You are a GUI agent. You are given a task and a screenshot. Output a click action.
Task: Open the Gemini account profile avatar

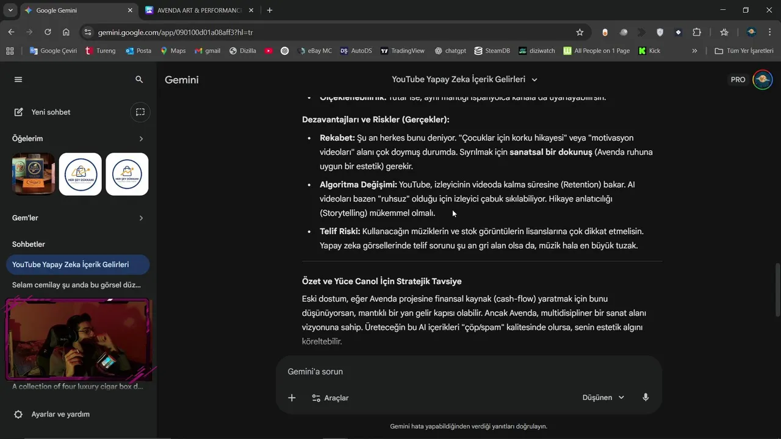tap(763, 79)
